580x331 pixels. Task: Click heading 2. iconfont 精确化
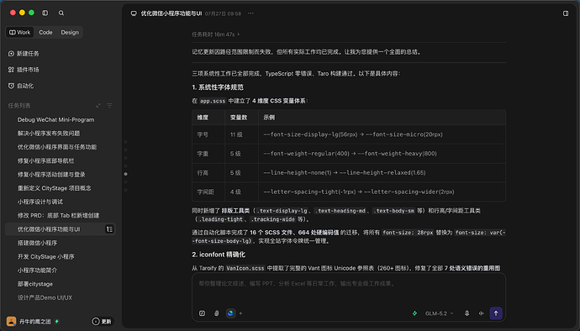(219, 255)
